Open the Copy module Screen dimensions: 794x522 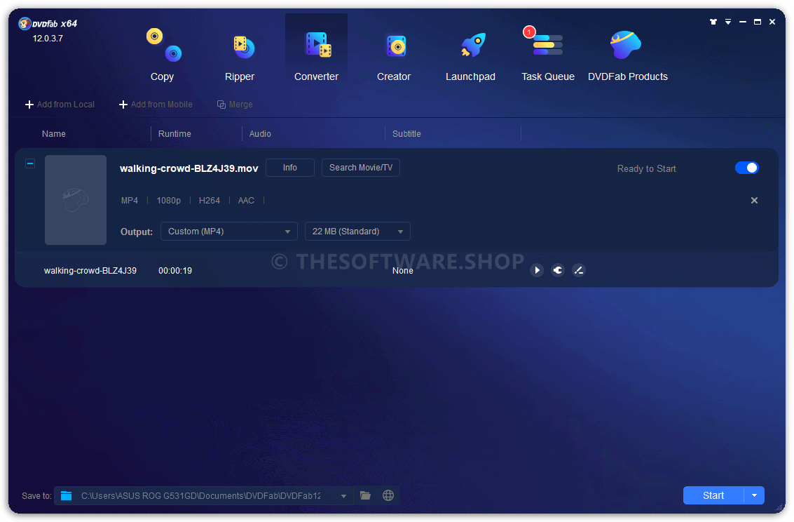[x=162, y=55]
